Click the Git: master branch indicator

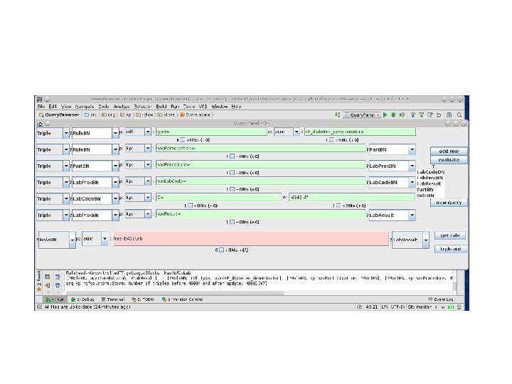point(420,307)
